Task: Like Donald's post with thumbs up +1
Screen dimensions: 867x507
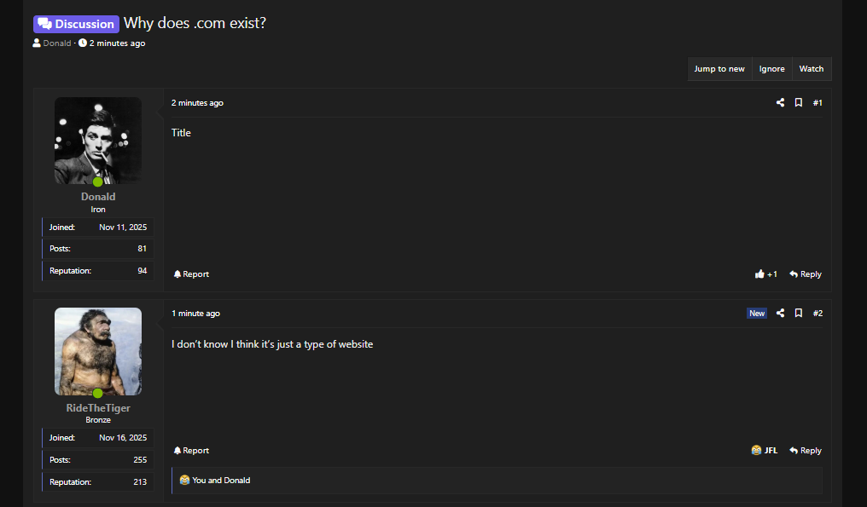Action: (x=766, y=274)
